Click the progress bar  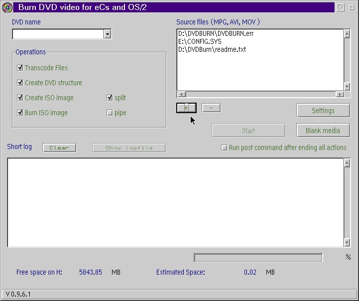tap(258, 257)
